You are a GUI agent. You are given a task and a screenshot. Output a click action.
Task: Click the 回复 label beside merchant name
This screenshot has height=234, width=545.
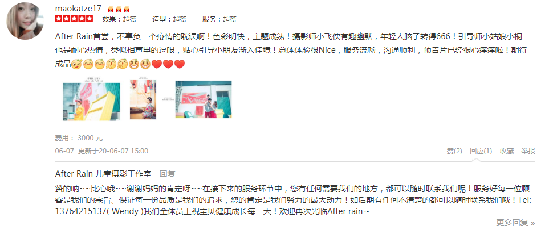[x=167, y=174]
